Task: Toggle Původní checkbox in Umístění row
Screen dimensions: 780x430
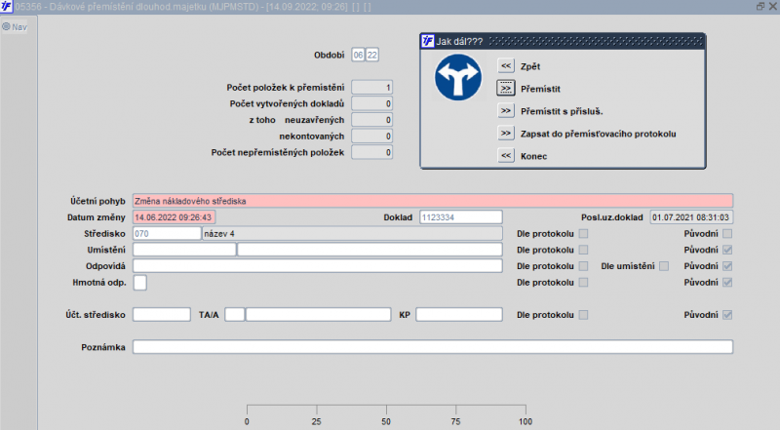Action: 727,250
